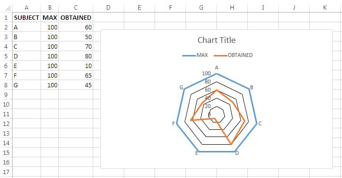
Task: Click radar chart axis label G
Action: (x=181, y=88)
